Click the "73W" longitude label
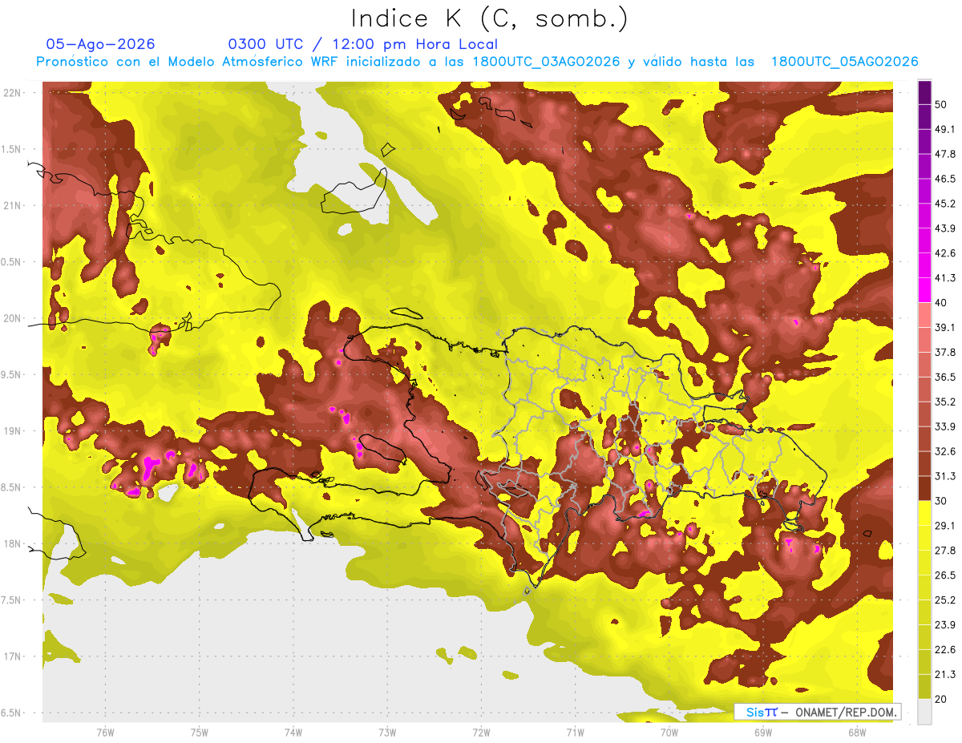The width and height of the screenshot is (962, 743). click(387, 732)
